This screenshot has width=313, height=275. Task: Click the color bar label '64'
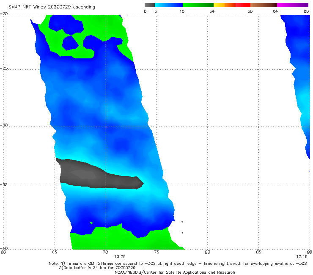[x=275, y=11]
